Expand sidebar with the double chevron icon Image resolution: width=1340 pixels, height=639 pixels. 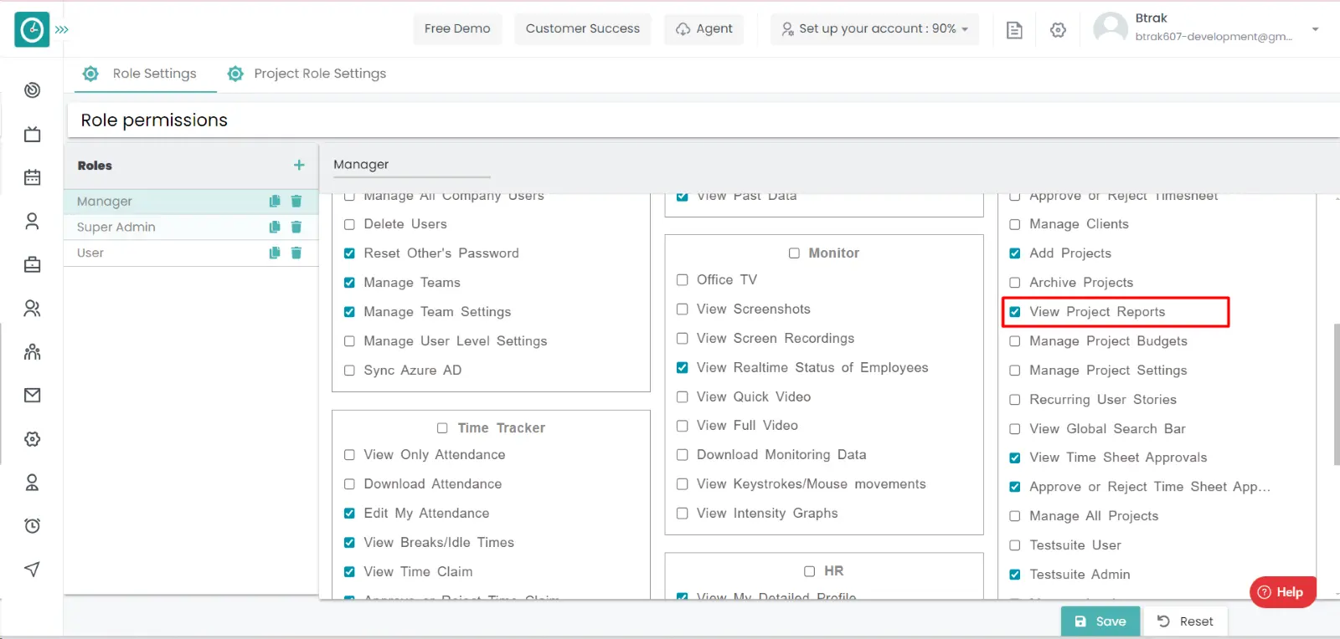(x=62, y=29)
